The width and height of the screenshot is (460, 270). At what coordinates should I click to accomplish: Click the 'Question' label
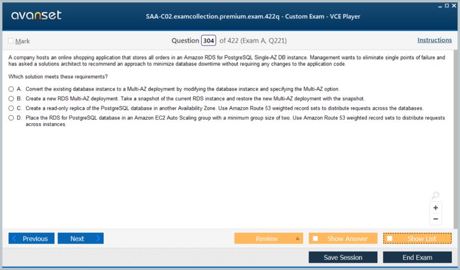(x=185, y=41)
